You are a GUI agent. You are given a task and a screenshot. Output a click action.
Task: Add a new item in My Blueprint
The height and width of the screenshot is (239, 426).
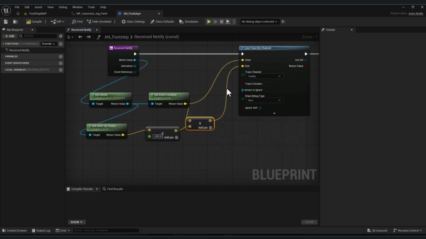coord(10,36)
